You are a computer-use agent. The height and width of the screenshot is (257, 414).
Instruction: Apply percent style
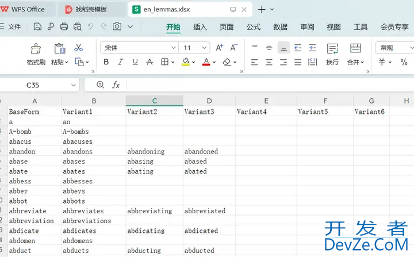404,62
